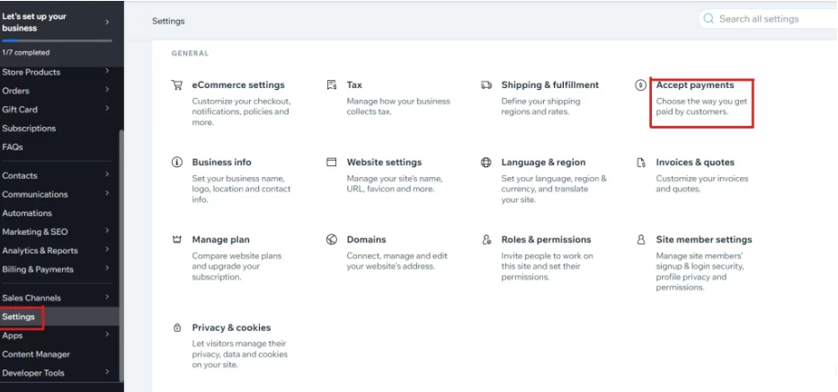Screen dimensions: 838x392
Task: Open Language & region settings
Action: [x=543, y=163]
